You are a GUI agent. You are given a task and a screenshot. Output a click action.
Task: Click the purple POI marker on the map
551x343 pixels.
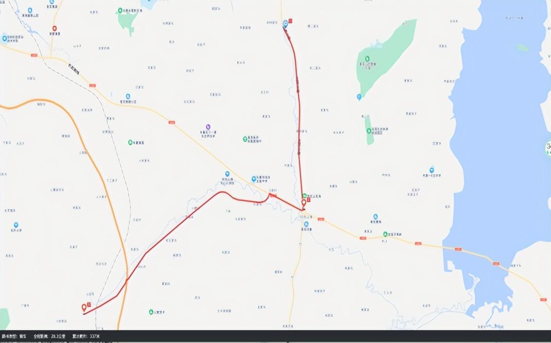208,126
